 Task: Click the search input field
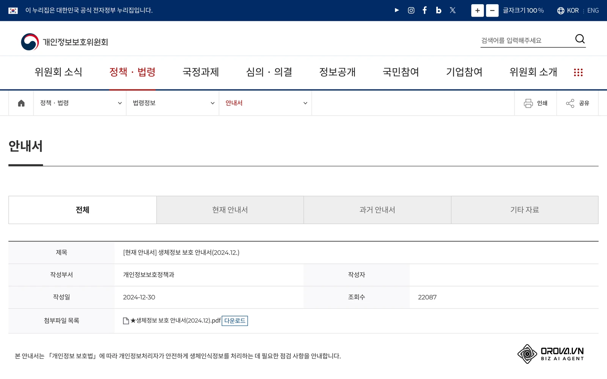point(527,40)
